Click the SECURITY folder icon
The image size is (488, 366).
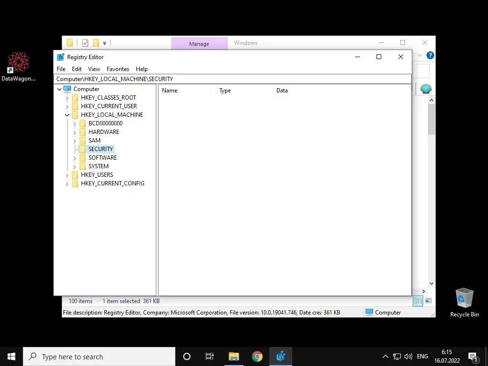pyautogui.click(x=82, y=149)
